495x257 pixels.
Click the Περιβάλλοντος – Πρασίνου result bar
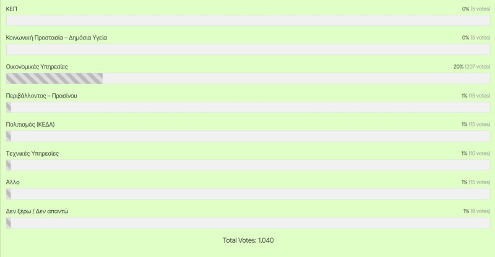point(248,107)
